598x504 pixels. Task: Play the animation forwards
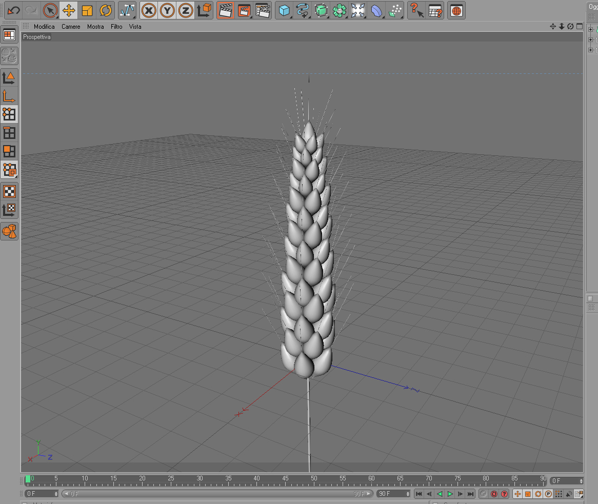[450, 494]
